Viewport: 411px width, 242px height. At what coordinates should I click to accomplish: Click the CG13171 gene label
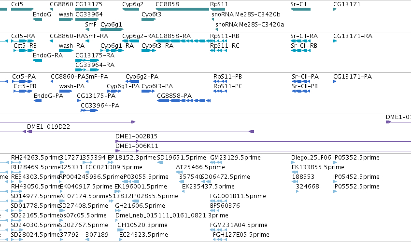(x=347, y=4)
